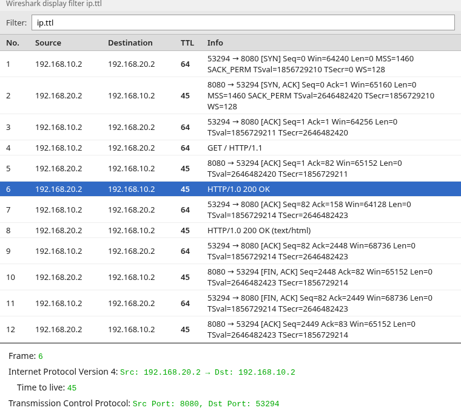Screen dimensions: 461x416
Task: Click the Destination column header
Action: click(130, 43)
